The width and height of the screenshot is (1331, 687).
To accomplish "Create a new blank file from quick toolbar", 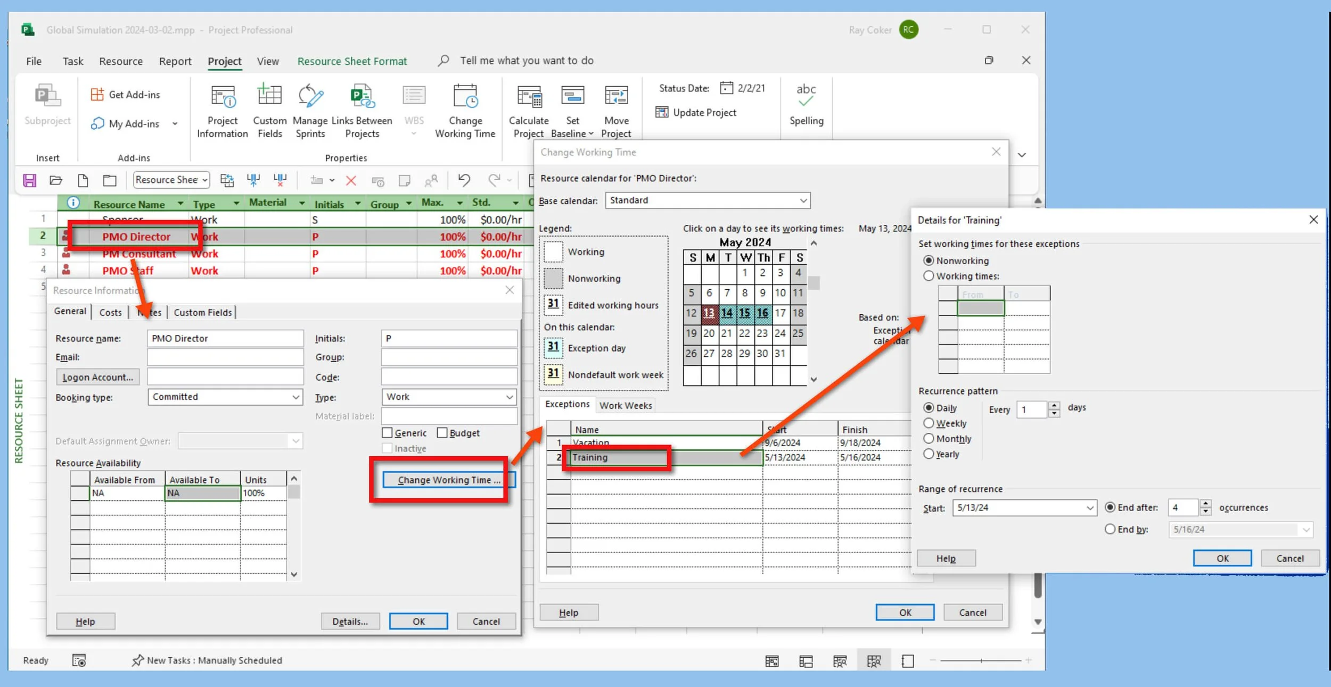I will click(x=83, y=180).
